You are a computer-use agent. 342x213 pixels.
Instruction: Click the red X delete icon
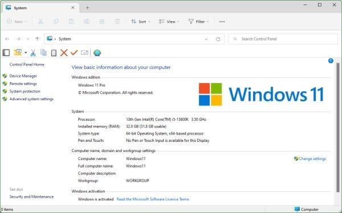pyautogui.click(x=64, y=53)
